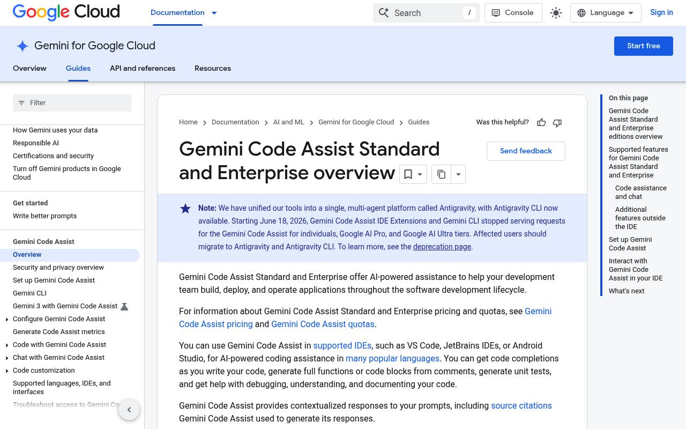Open Generate Code Assist metrics item

tap(59, 332)
